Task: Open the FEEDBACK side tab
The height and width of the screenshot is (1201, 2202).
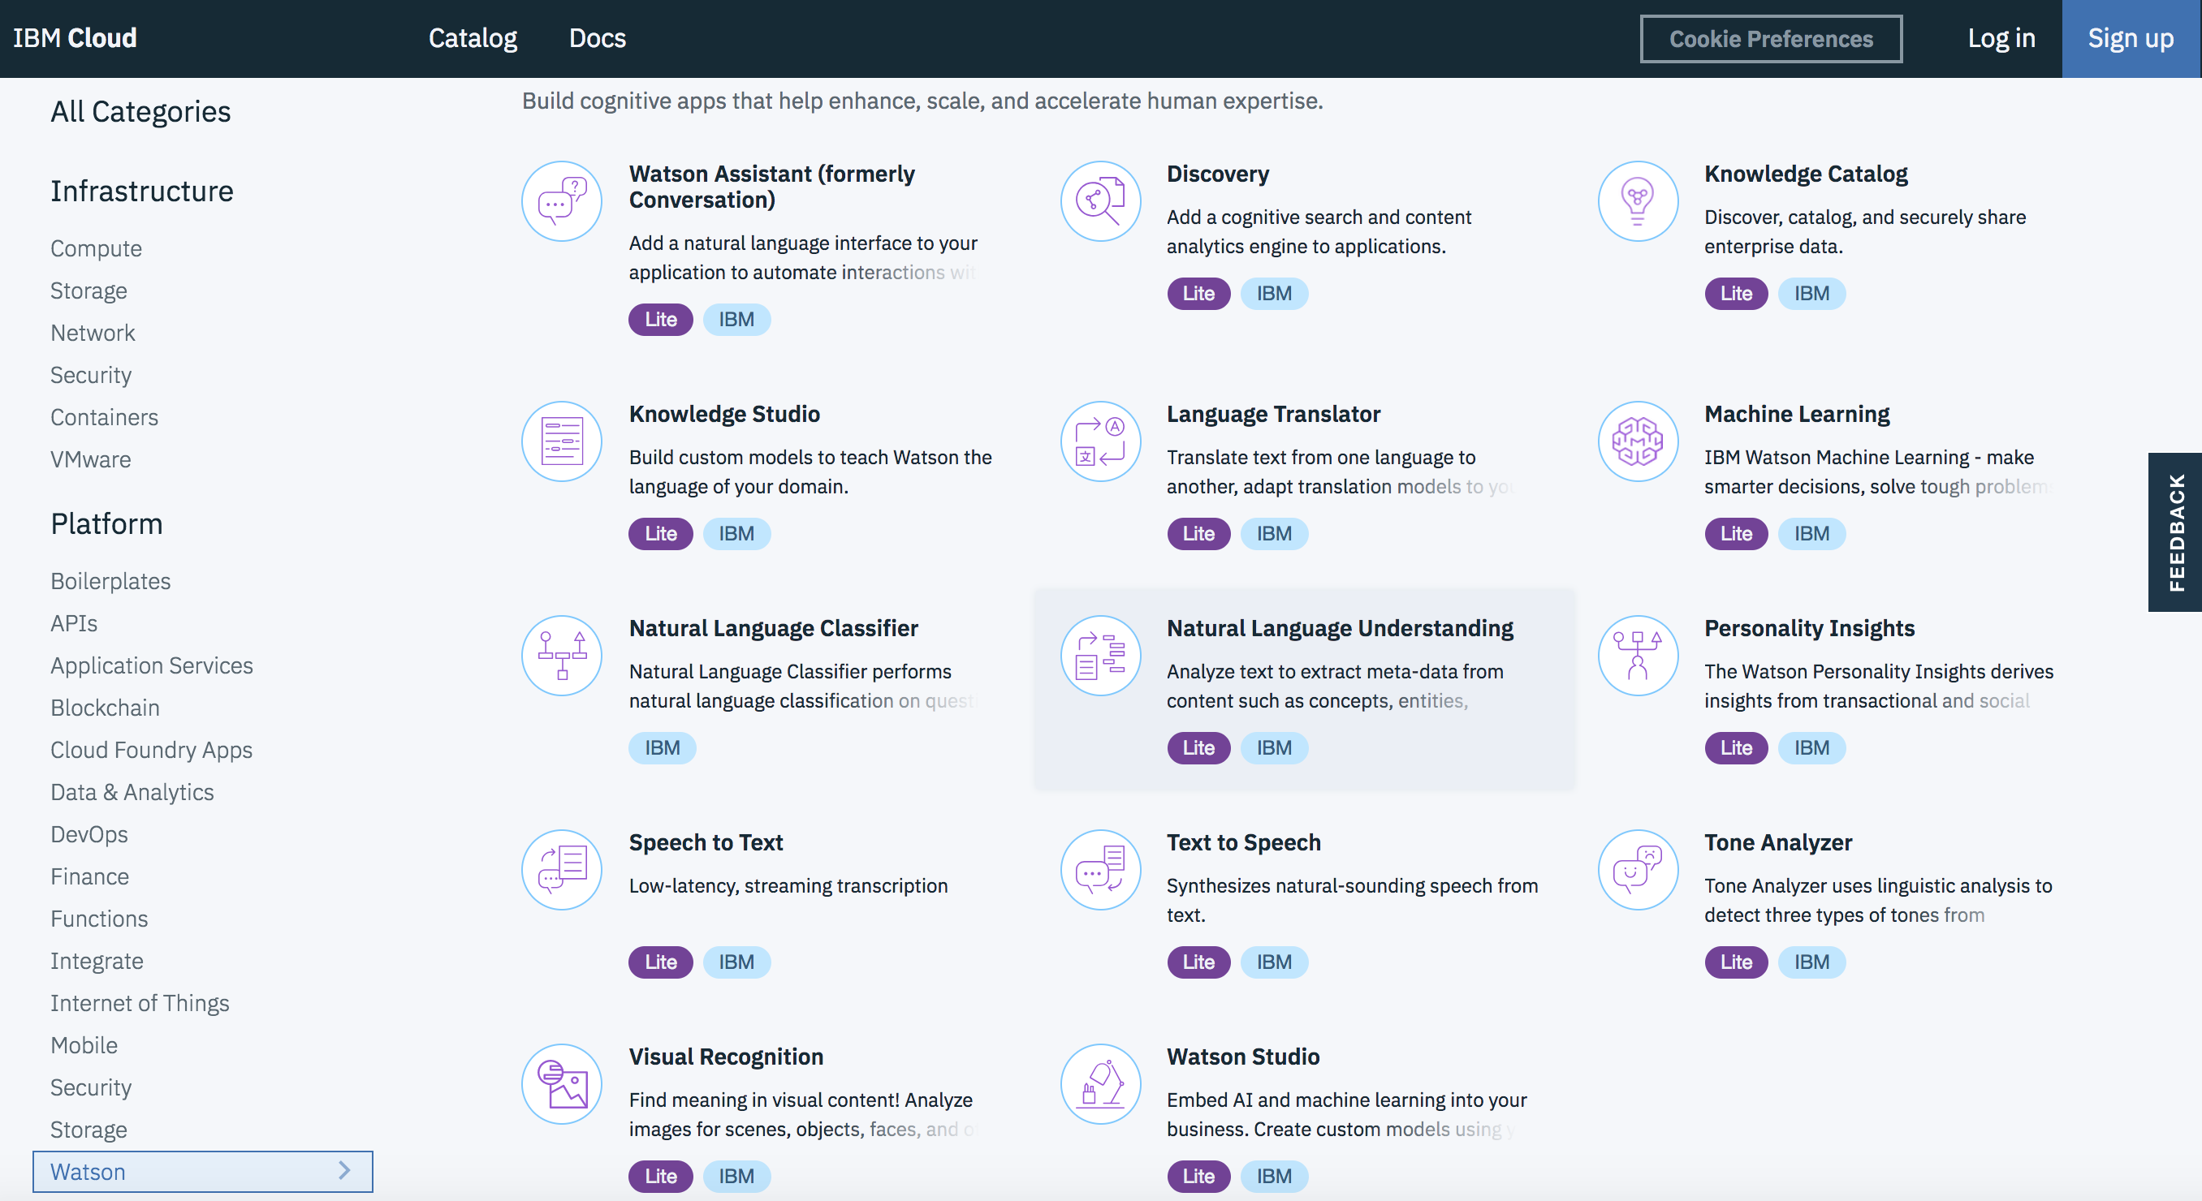Action: coord(2175,533)
